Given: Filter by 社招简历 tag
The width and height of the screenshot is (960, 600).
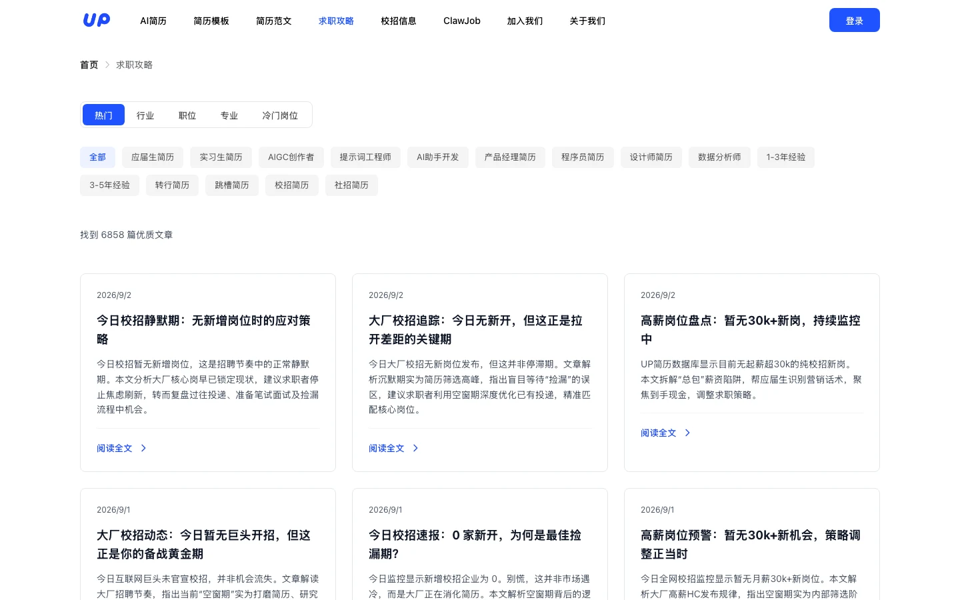Looking at the screenshot, I should point(351,185).
